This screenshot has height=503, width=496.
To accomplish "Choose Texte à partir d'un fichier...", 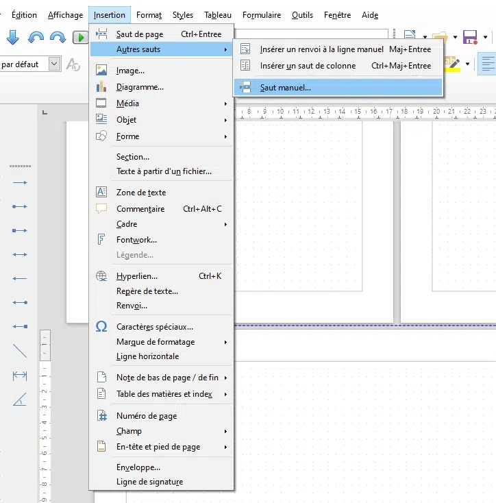I will click(x=161, y=171).
